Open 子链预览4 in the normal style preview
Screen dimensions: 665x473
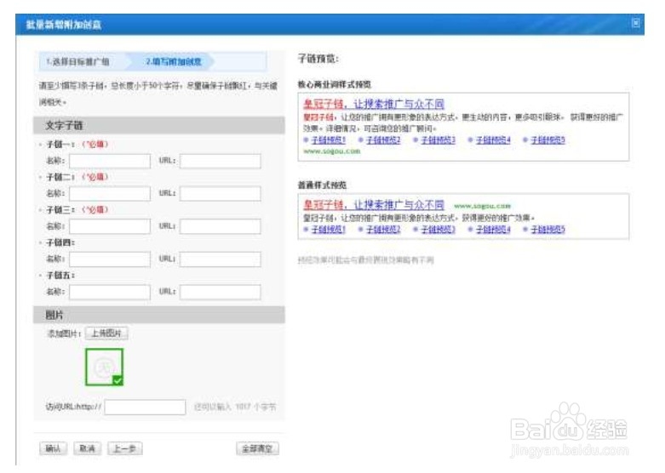click(493, 230)
